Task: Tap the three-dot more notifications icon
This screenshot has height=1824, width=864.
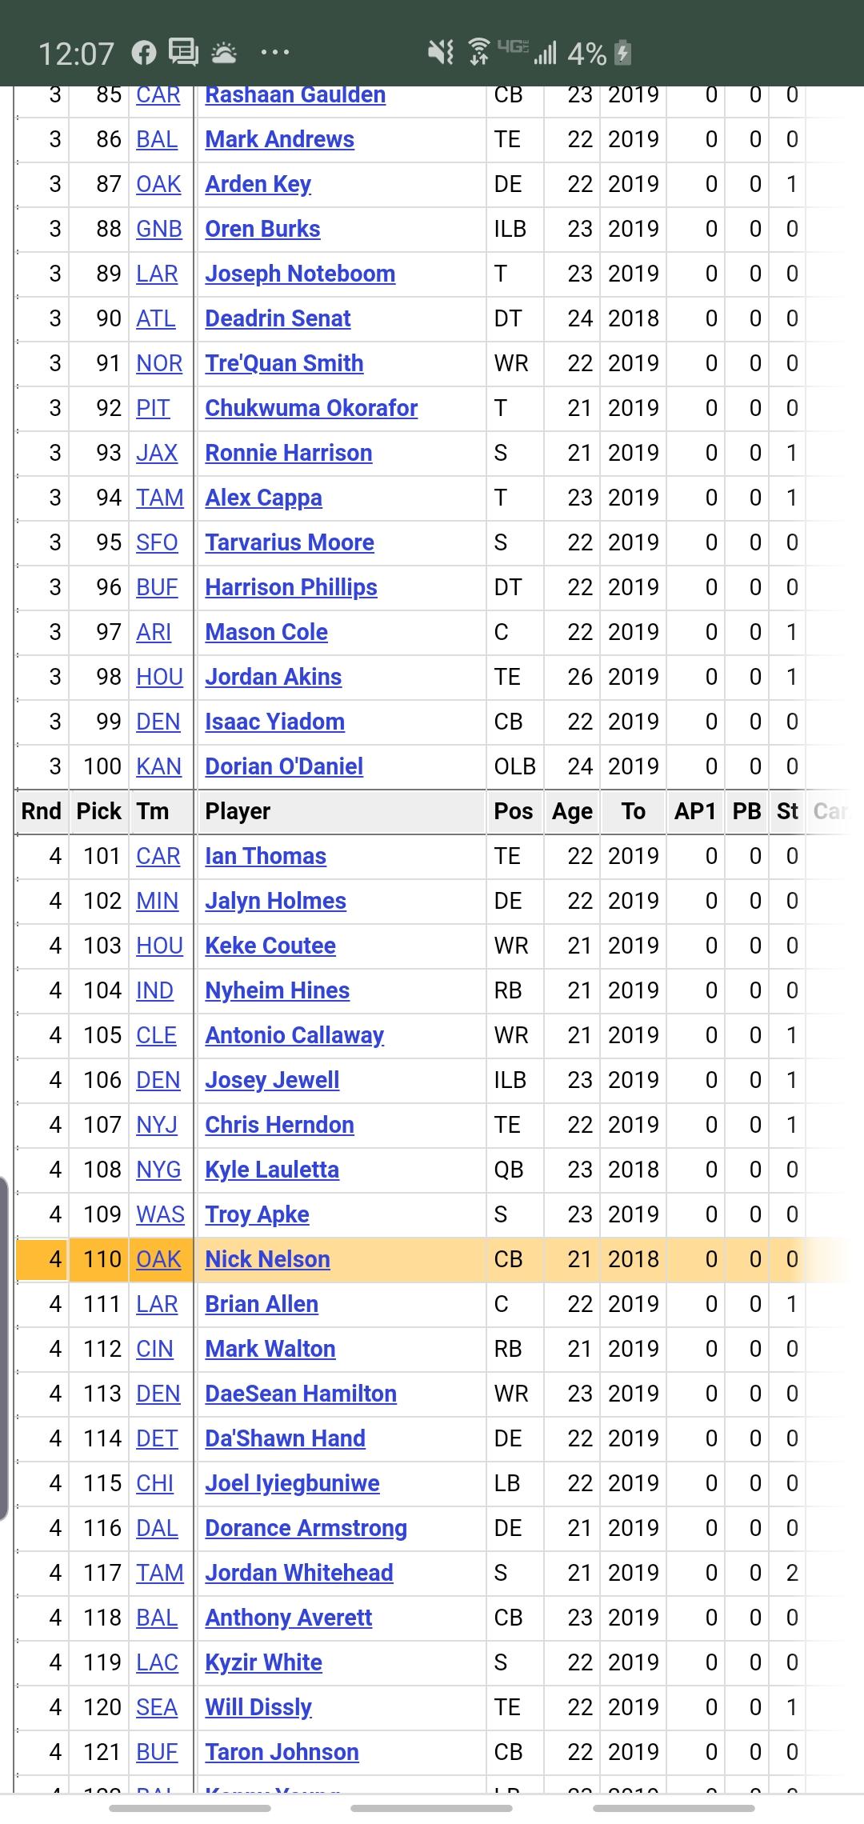Action: (x=275, y=54)
